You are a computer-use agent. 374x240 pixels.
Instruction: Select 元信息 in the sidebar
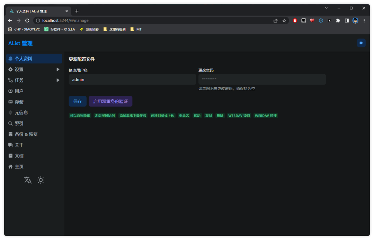21,113
